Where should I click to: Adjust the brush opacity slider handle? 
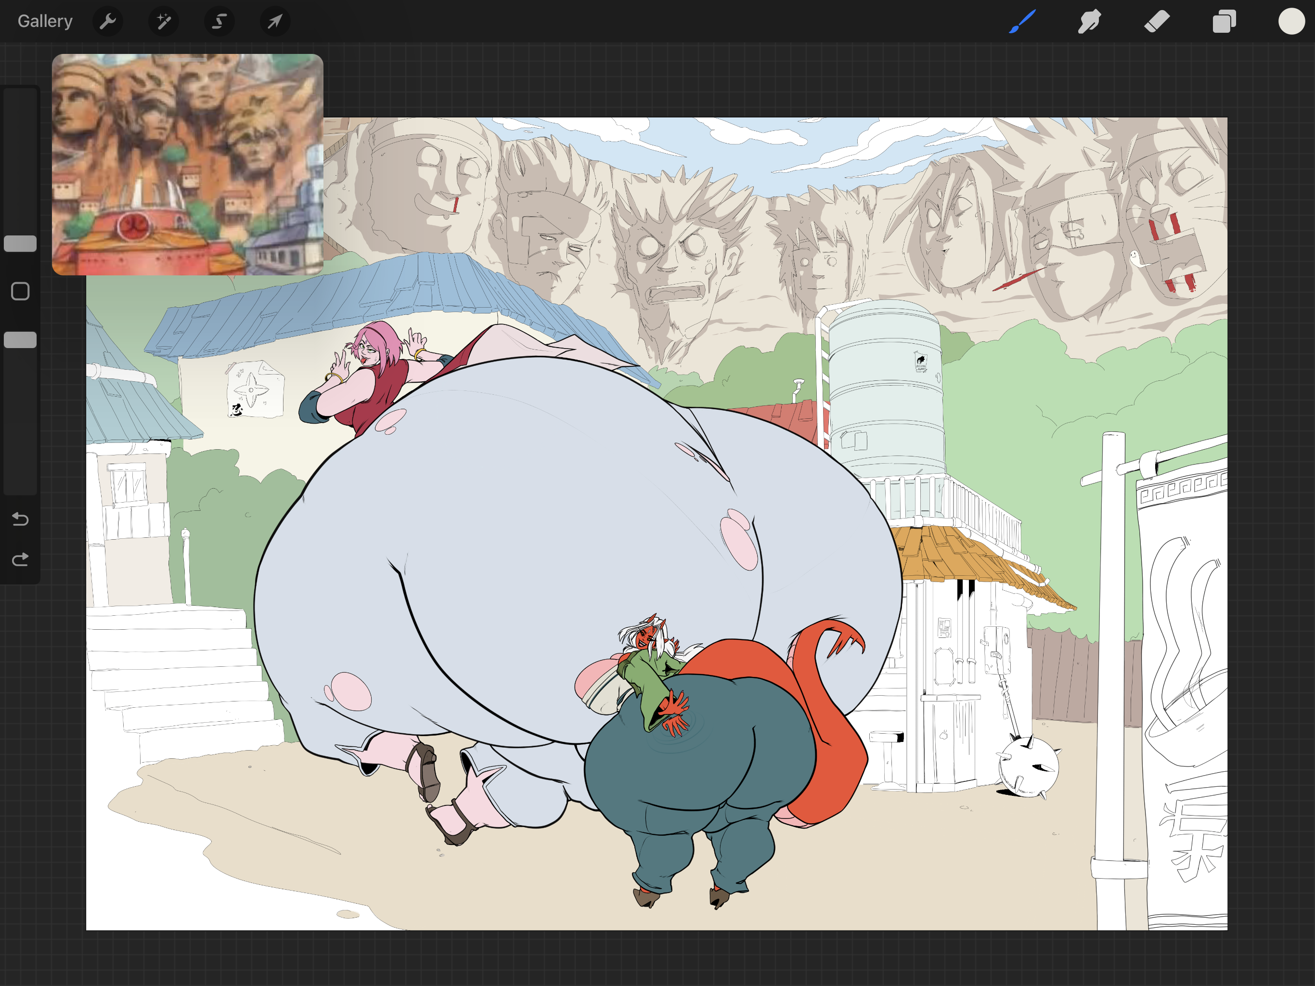(20, 339)
